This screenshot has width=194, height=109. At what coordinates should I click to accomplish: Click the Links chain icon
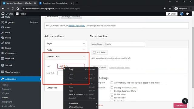pyautogui.click(x=2, y=43)
